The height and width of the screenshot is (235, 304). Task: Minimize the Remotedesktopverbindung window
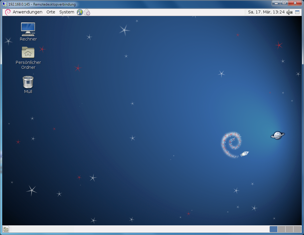(x=276, y=3)
